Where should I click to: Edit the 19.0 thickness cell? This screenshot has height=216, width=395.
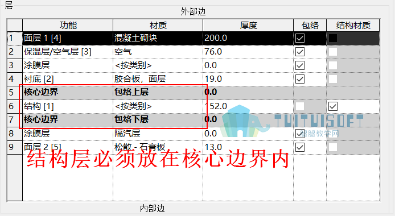point(248,79)
